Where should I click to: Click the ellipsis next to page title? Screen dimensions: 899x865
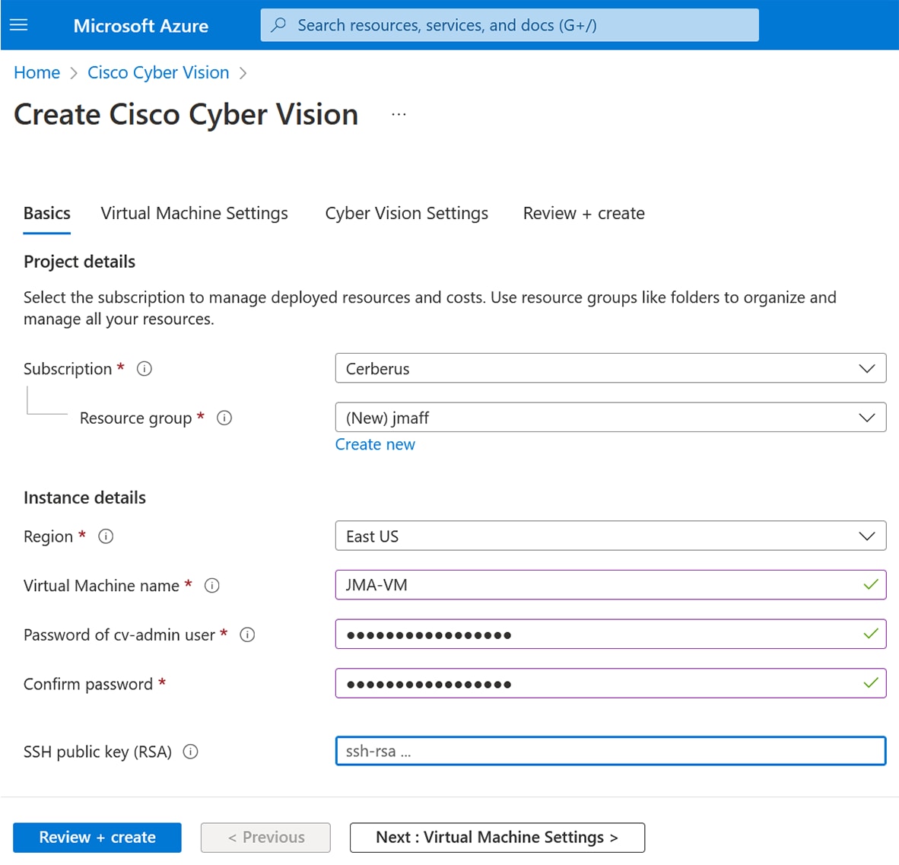pyautogui.click(x=399, y=113)
